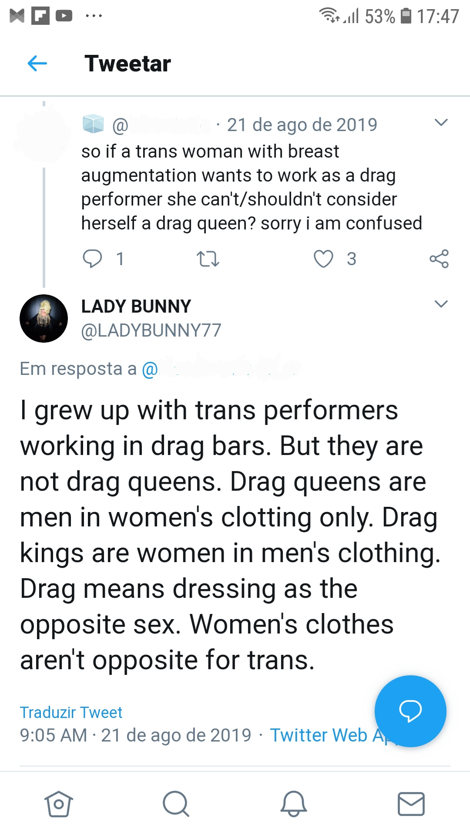Open the Notifications bell tab
Viewport: 470px width, 836px height.
[293, 804]
